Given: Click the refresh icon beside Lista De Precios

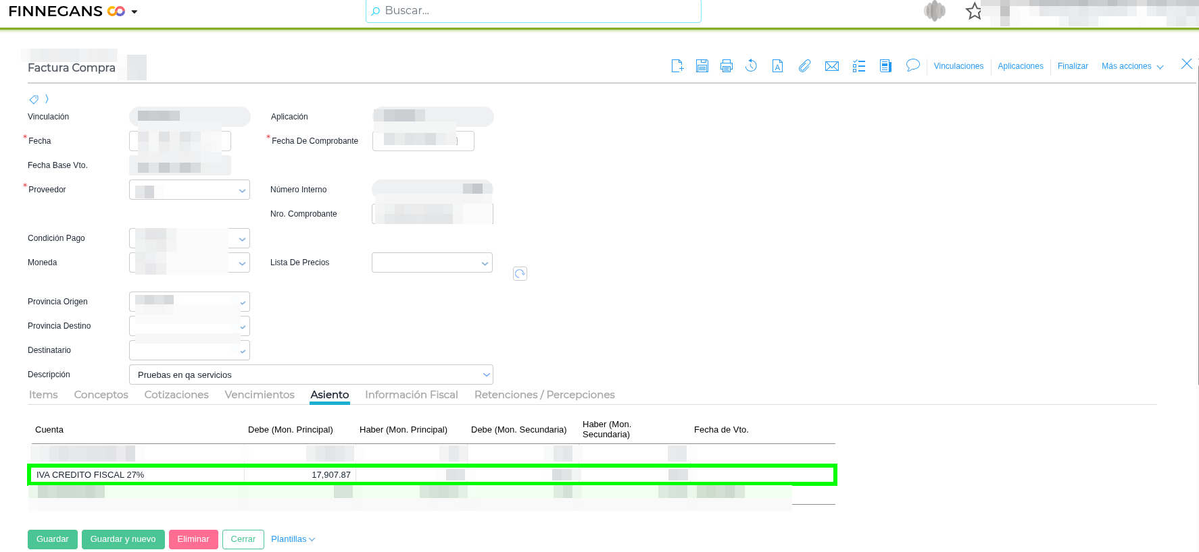Looking at the screenshot, I should (x=520, y=273).
